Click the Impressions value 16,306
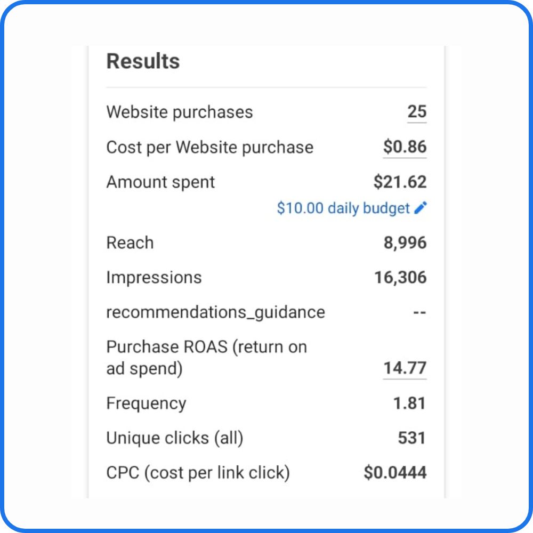Screen dimensions: 533x533 400,278
